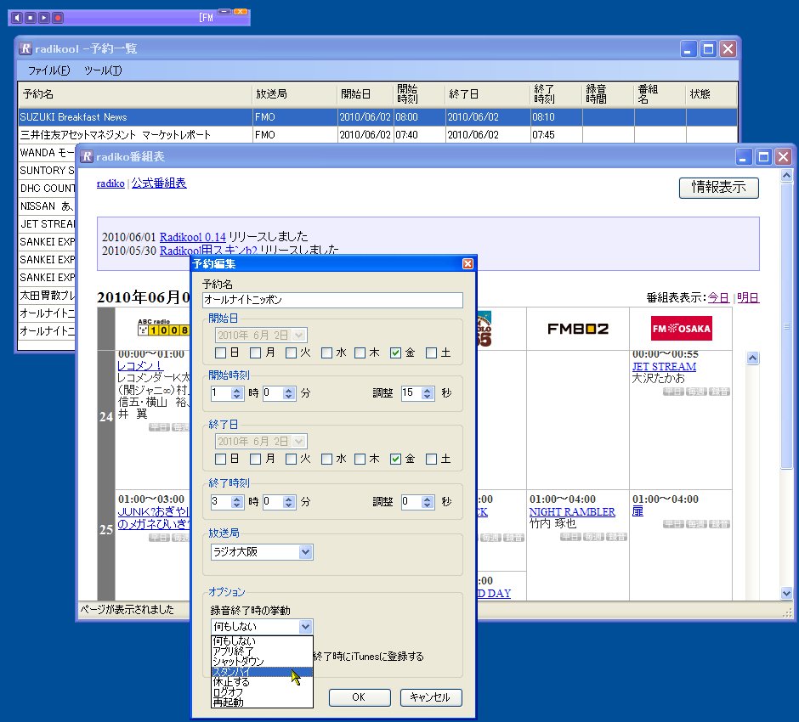
Task: Choose シャットダウン from the dropdown list
Action: pos(262,662)
